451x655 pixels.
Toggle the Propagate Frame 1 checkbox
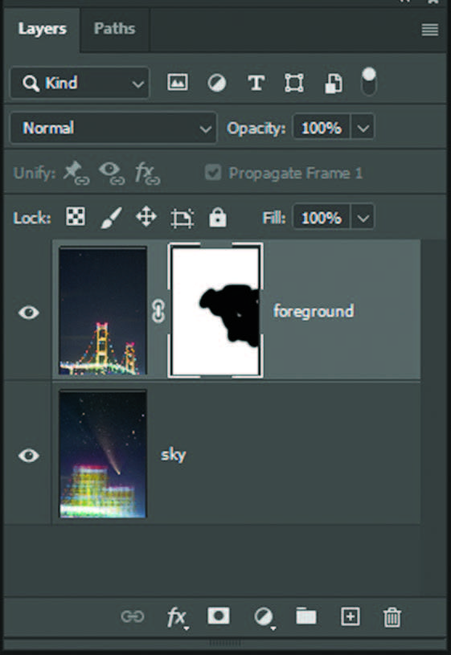tap(213, 173)
